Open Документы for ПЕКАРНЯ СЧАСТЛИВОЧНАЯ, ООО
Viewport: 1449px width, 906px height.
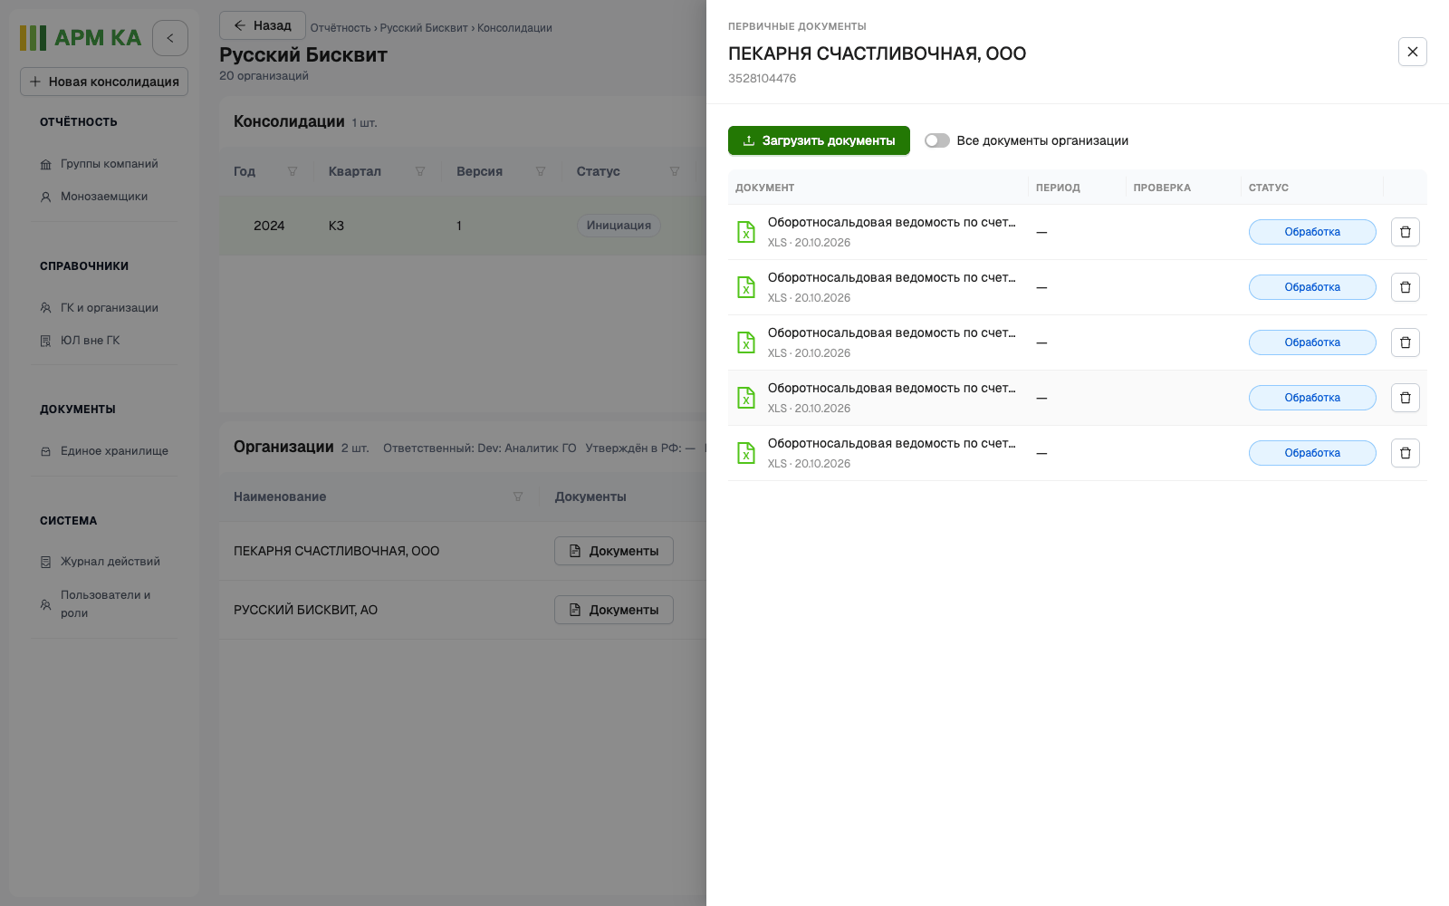pos(614,551)
